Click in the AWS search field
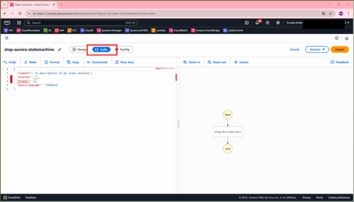 click(x=81, y=23)
